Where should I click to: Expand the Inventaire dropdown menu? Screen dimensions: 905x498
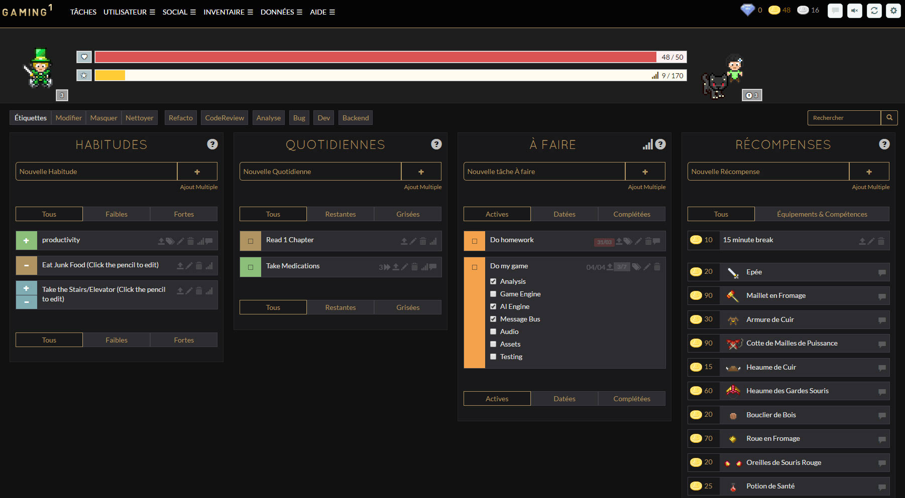(x=228, y=12)
